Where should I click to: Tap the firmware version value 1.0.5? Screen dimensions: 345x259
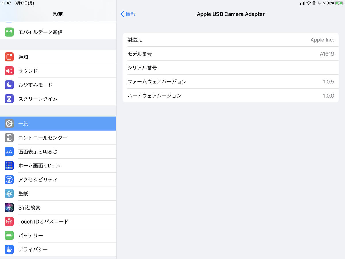coord(329,82)
